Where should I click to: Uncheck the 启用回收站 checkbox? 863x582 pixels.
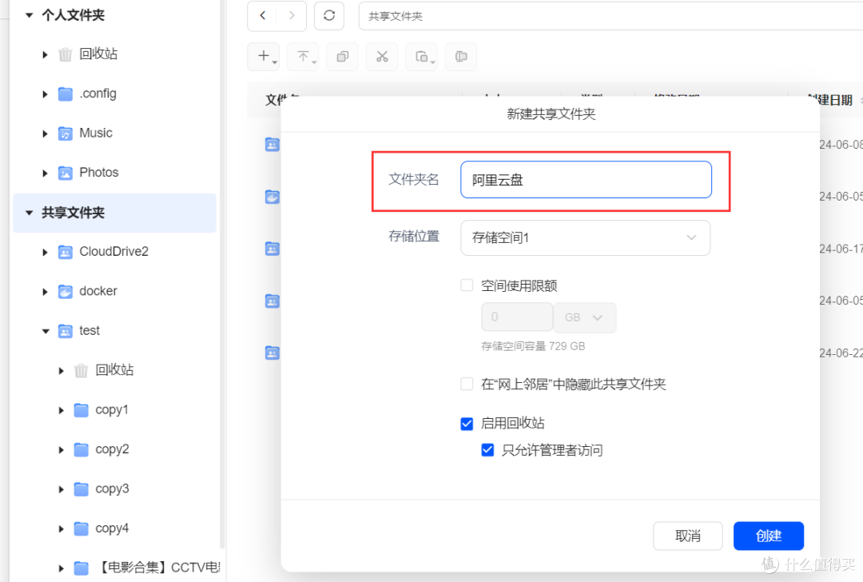pyautogui.click(x=467, y=424)
